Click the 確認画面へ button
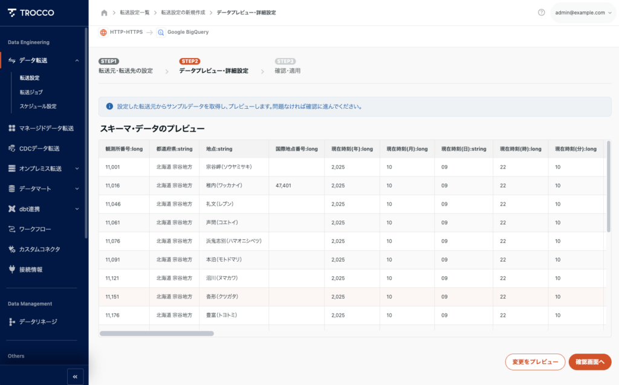Screen dimensions: 619x385 (589, 362)
